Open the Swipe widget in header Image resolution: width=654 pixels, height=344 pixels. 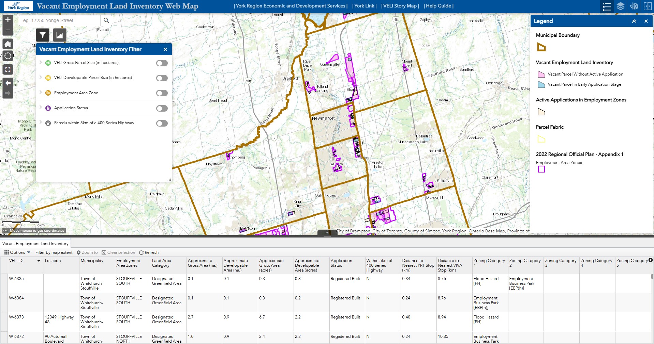(x=648, y=6)
